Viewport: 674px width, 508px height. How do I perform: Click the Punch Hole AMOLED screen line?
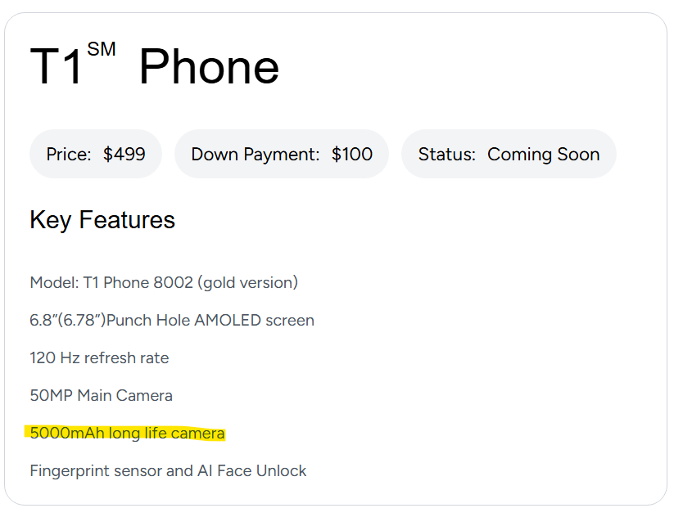tap(172, 321)
